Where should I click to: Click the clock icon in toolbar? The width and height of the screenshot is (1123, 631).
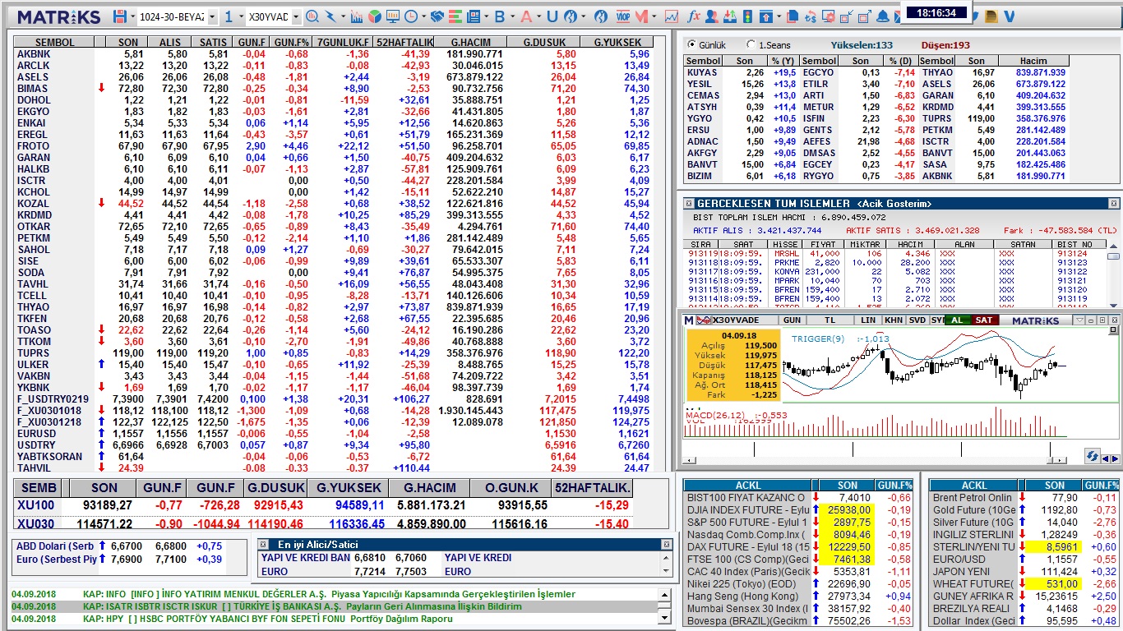410,16
